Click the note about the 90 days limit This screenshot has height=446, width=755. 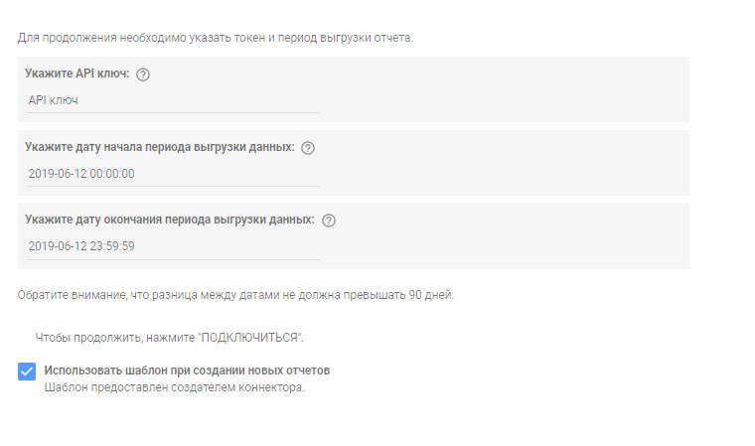point(236,295)
